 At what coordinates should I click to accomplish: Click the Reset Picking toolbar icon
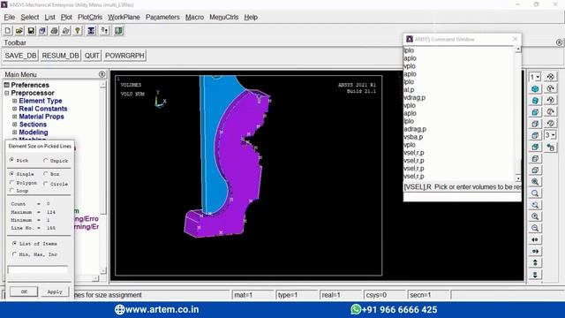coord(105,31)
